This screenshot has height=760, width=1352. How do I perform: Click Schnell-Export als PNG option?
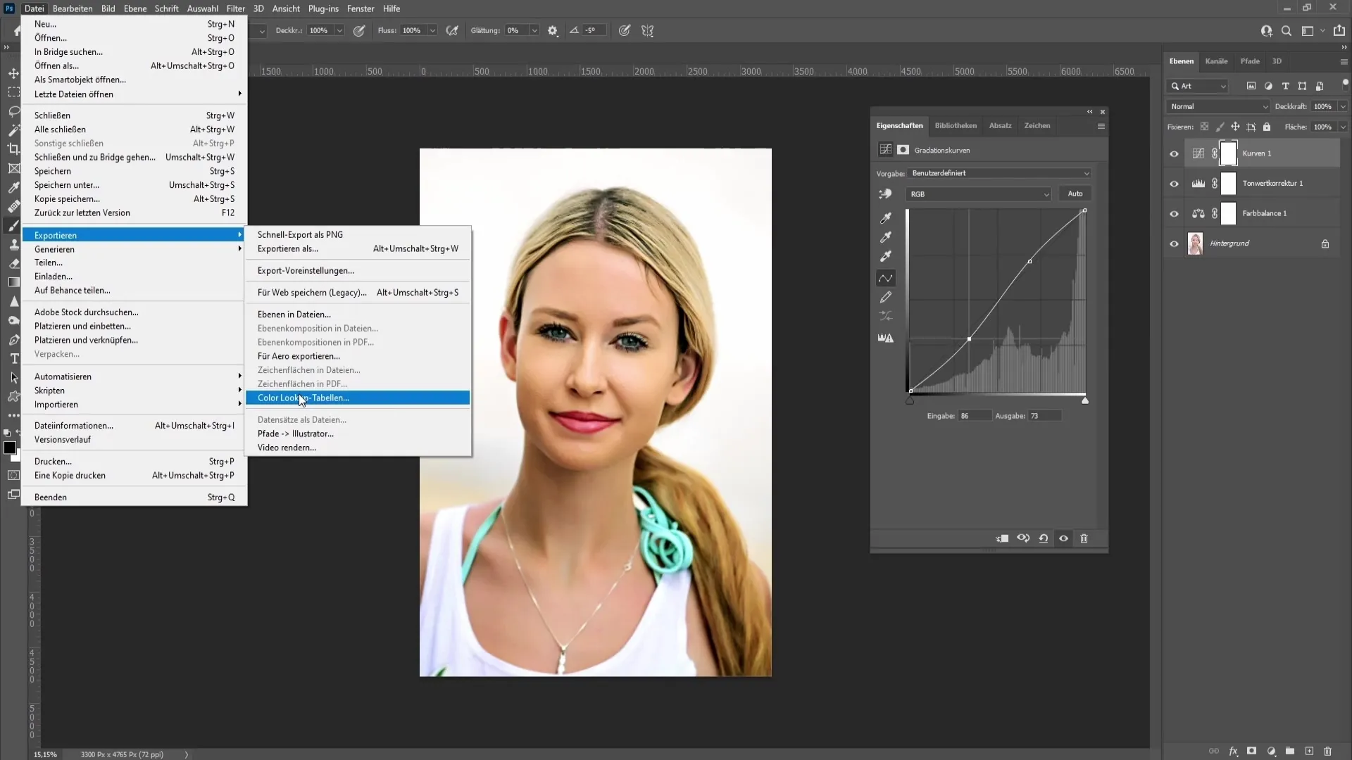(300, 234)
